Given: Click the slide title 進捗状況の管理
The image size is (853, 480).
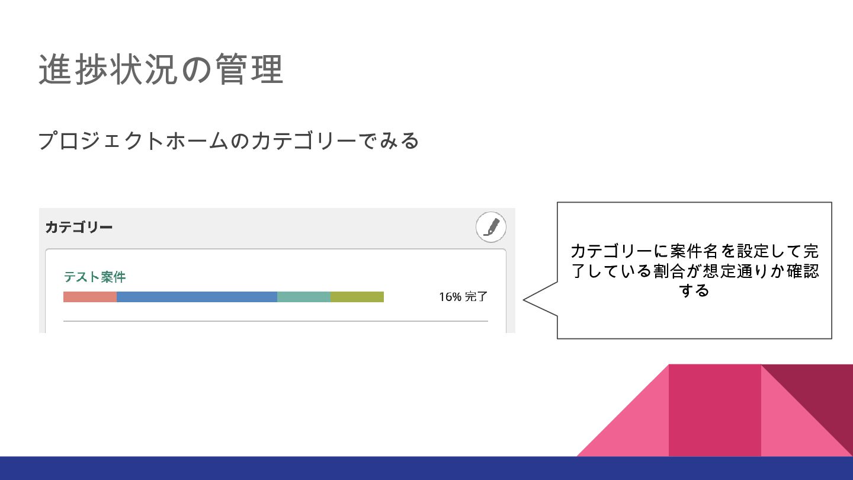Looking at the screenshot, I should pos(161,69).
